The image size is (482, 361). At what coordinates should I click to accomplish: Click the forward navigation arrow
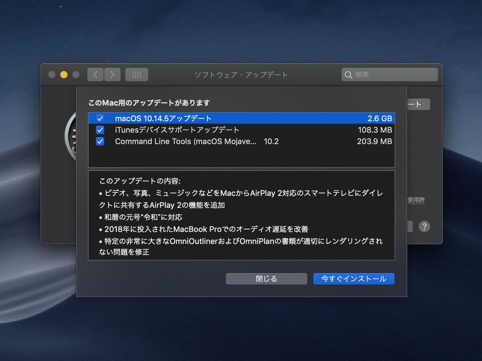(x=112, y=74)
